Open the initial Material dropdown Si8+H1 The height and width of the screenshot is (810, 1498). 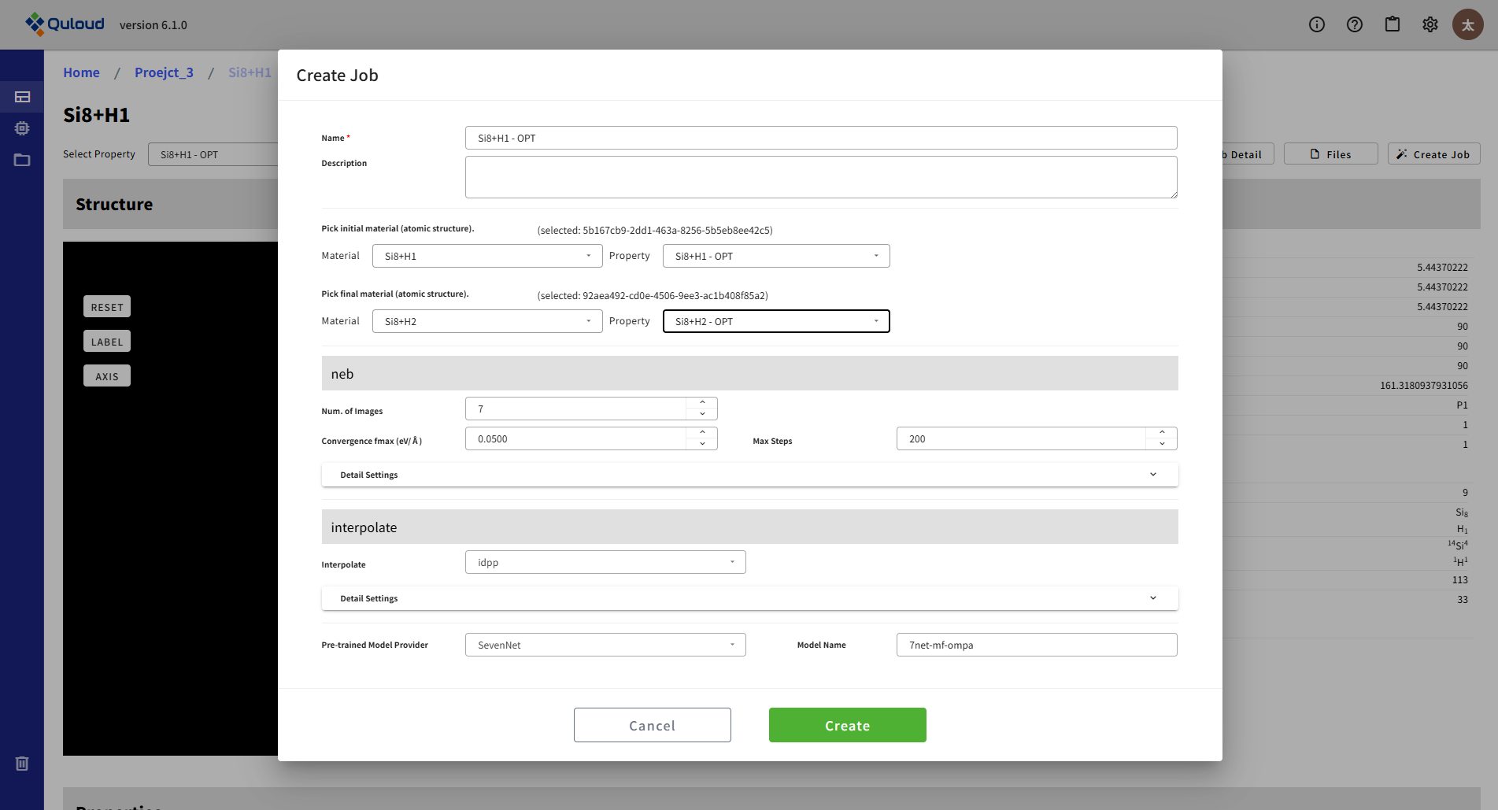(486, 256)
